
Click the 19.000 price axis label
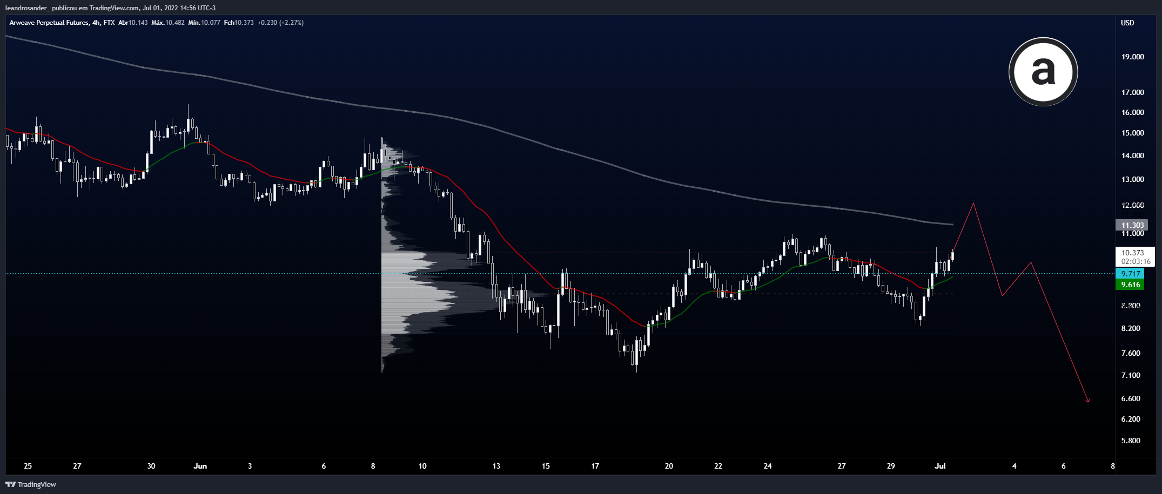click(x=1133, y=57)
